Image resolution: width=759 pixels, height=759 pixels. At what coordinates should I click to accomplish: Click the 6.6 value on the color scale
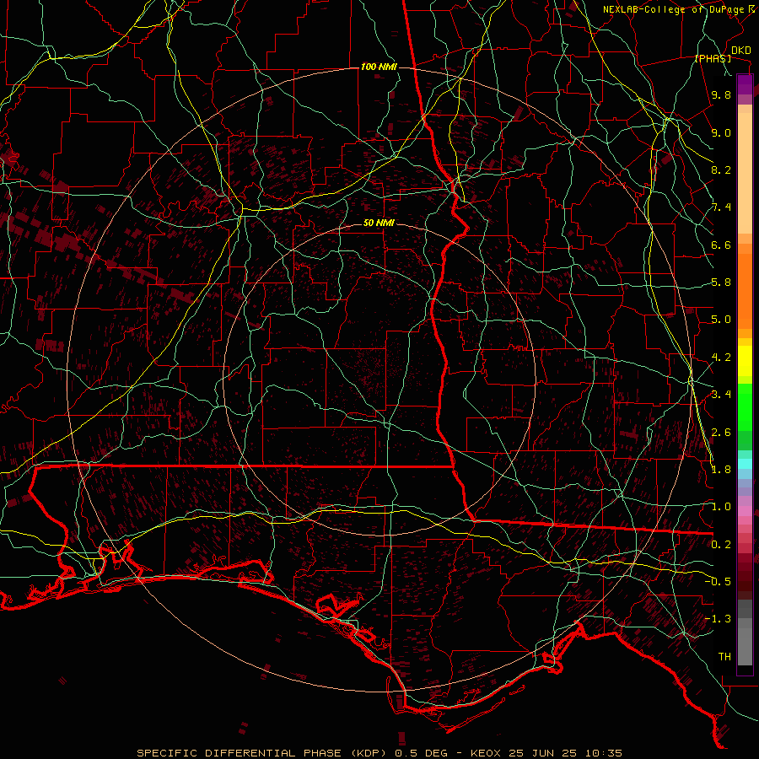721,245
